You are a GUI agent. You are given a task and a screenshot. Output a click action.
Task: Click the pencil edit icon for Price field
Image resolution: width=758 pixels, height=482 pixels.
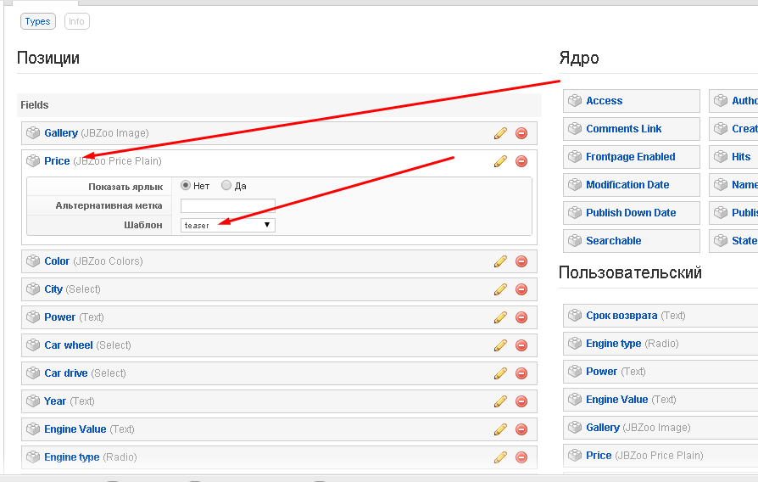(500, 161)
